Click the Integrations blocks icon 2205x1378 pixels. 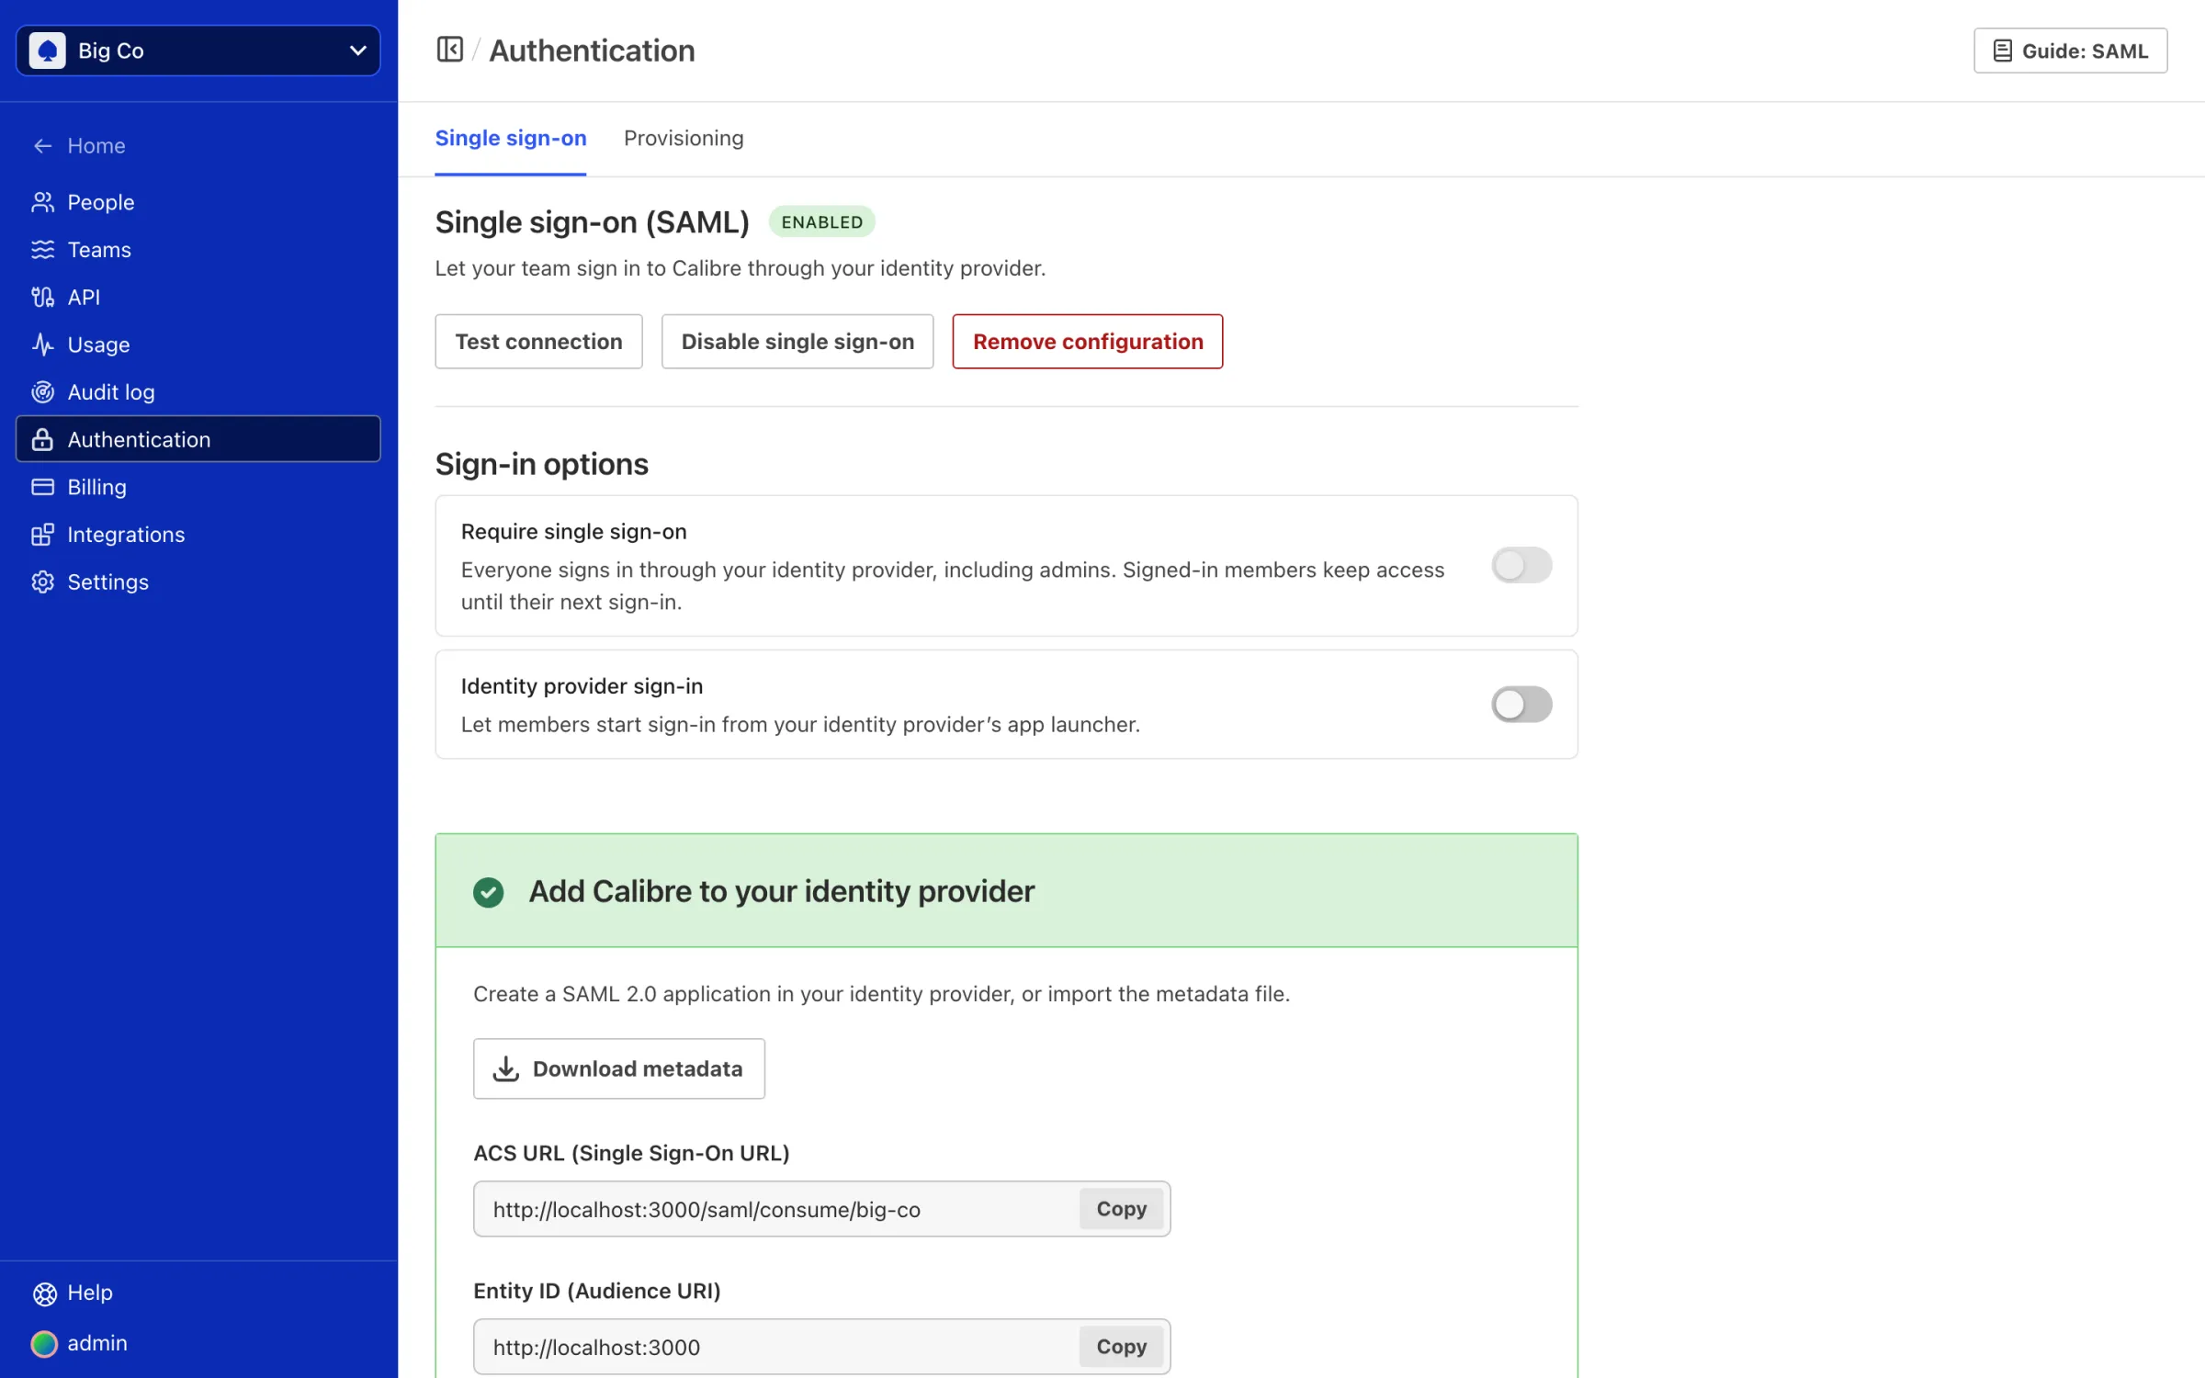tap(42, 535)
